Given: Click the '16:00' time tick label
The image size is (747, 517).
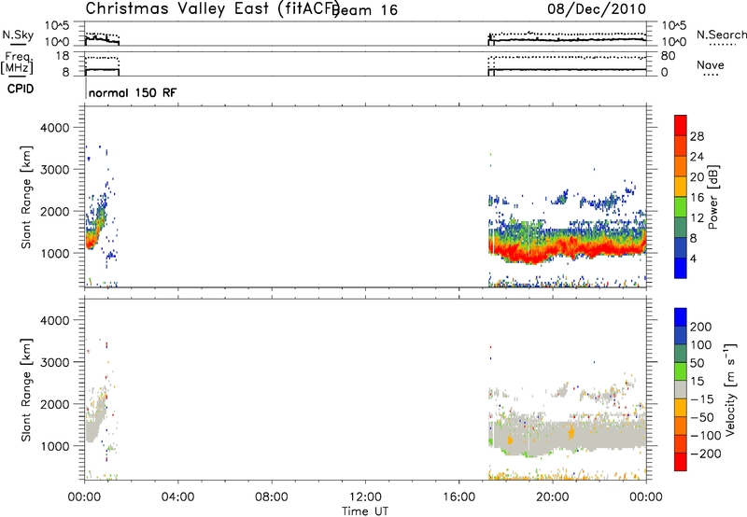Looking at the screenshot, I should [458, 497].
